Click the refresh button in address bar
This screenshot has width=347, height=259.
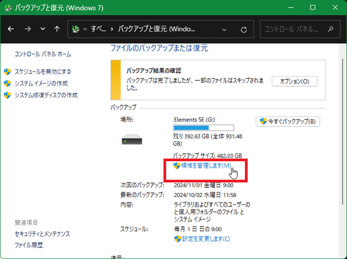click(244, 29)
